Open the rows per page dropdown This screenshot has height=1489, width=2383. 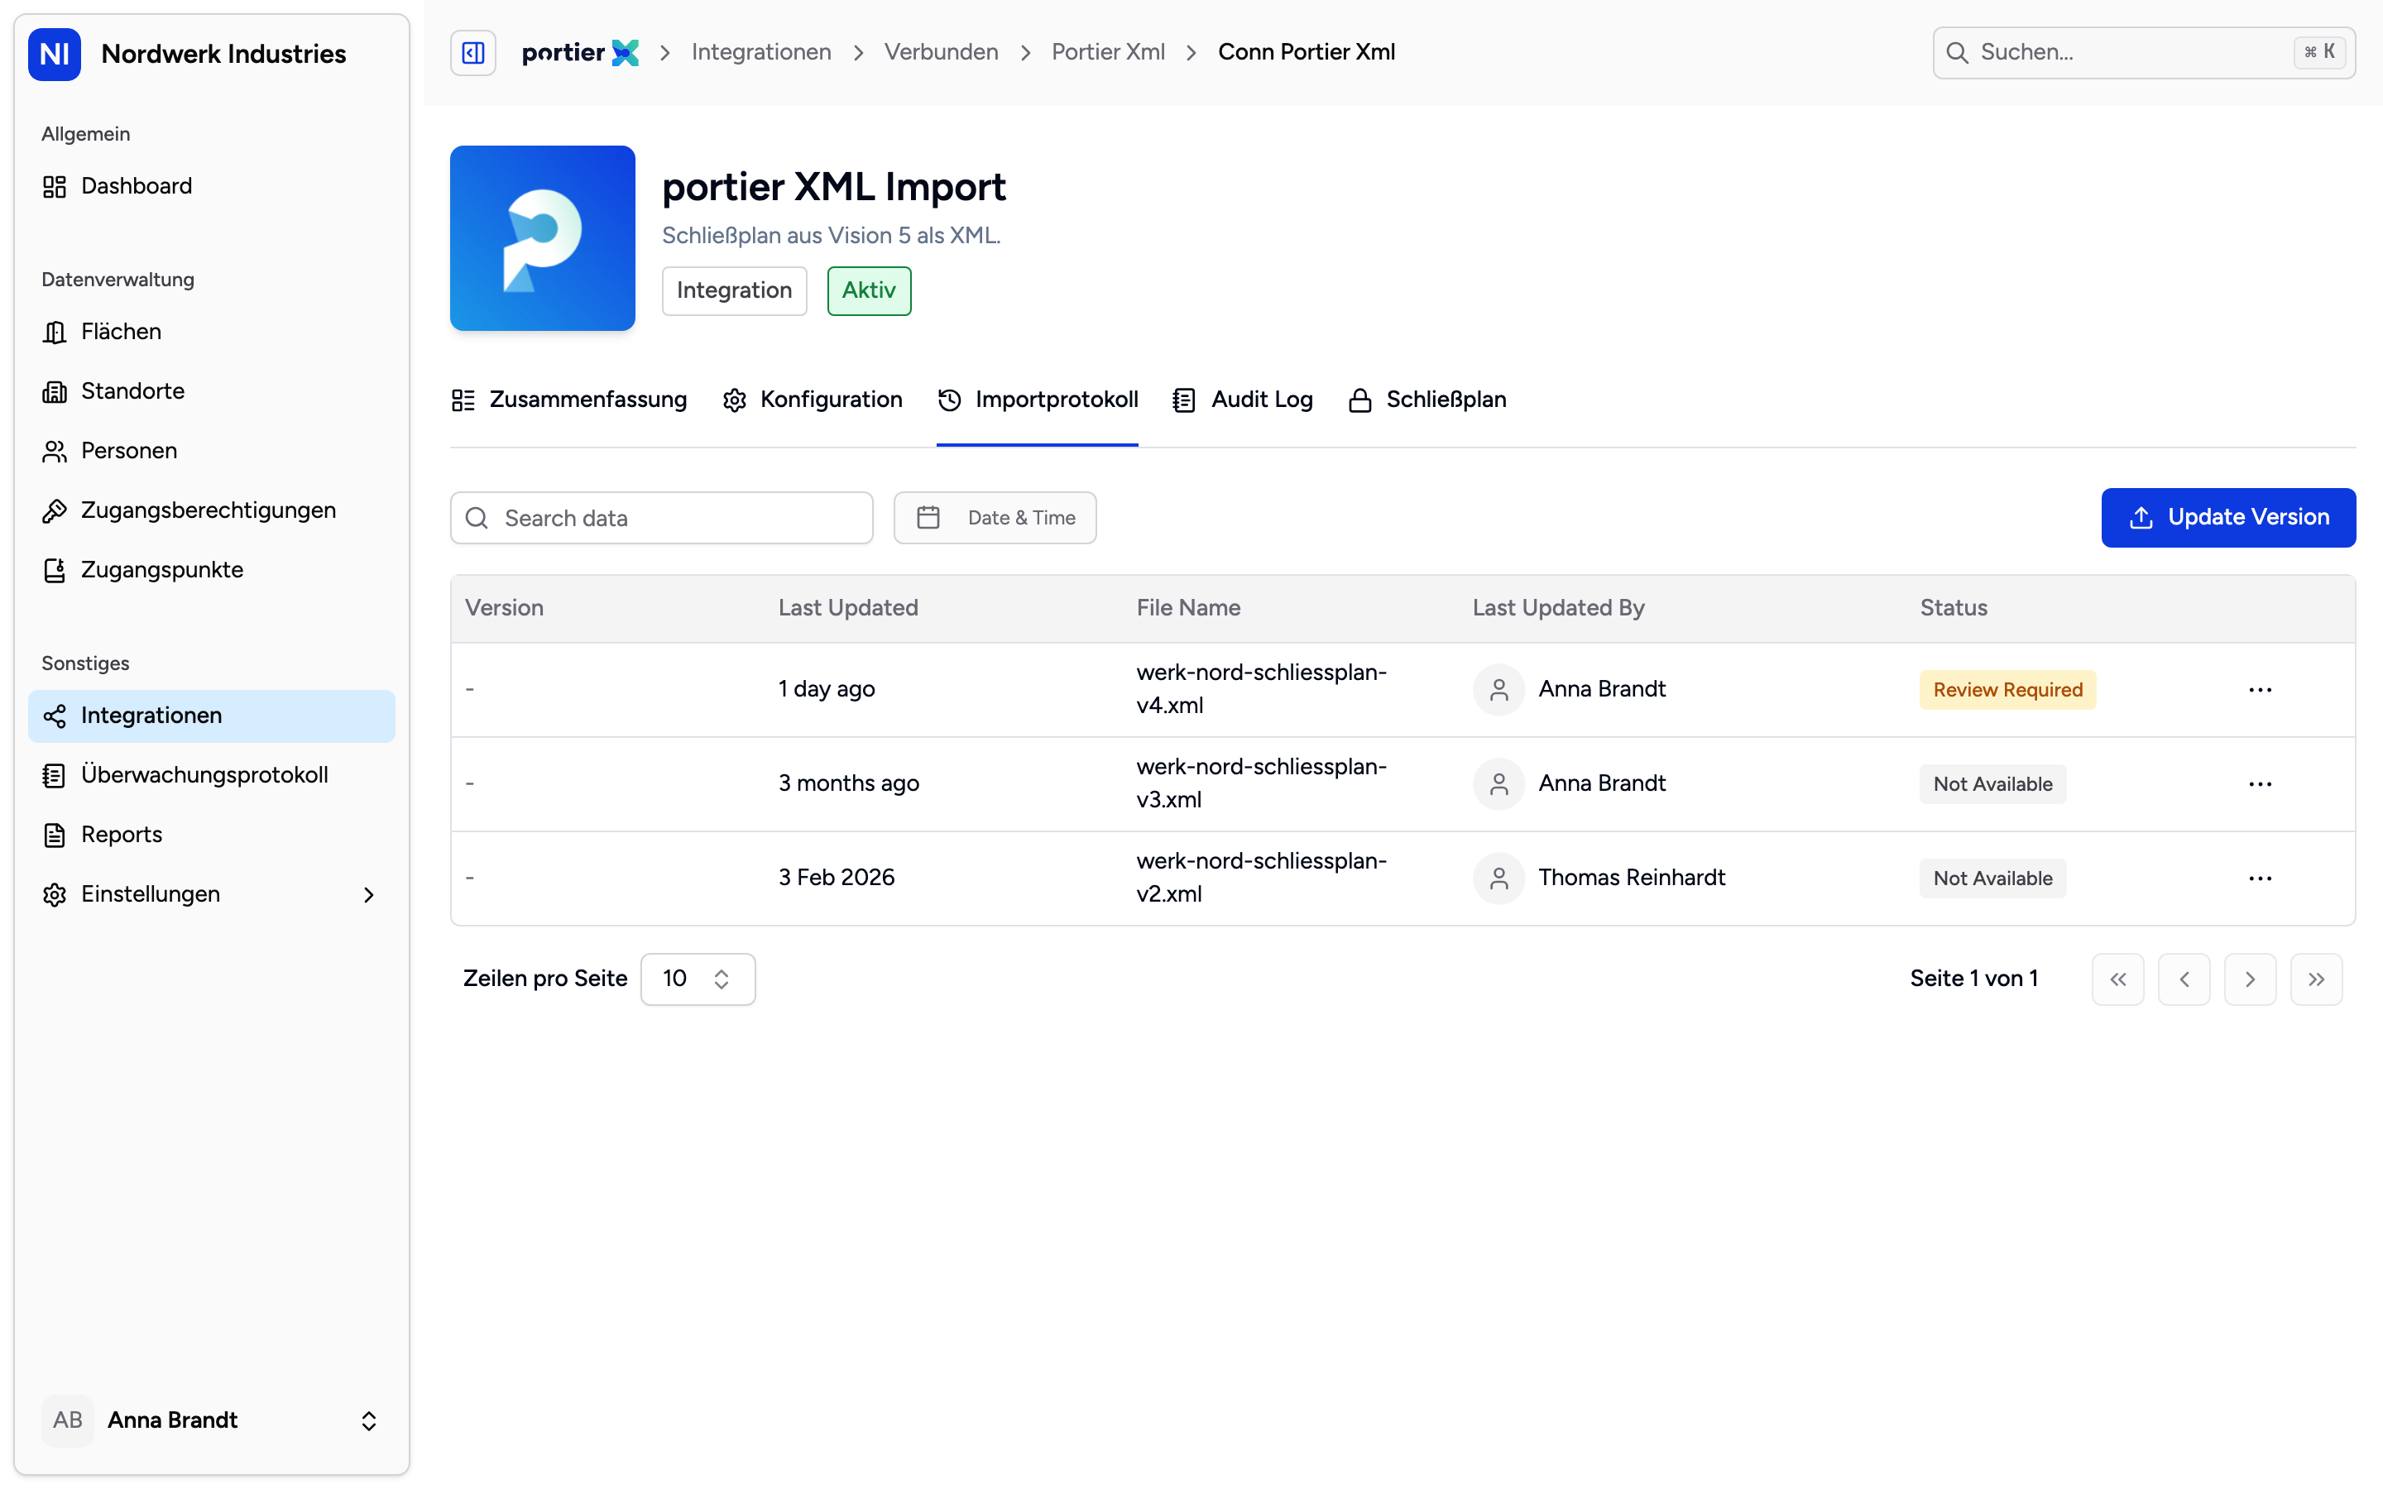(x=698, y=979)
